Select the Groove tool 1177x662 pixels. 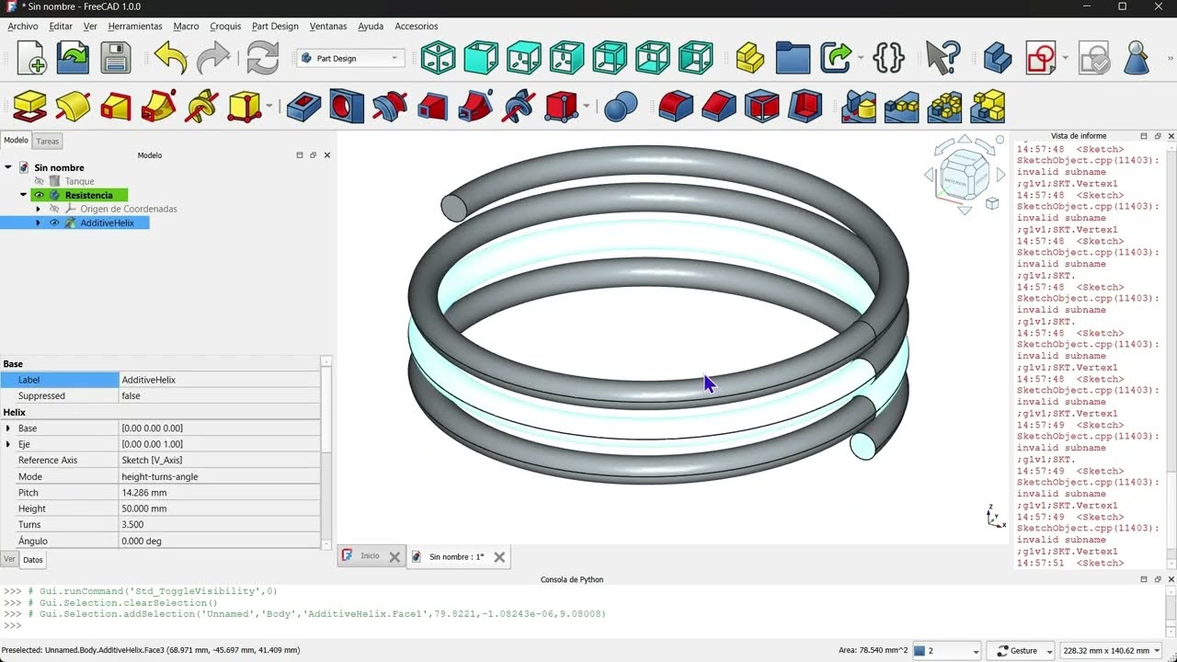point(389,107)
